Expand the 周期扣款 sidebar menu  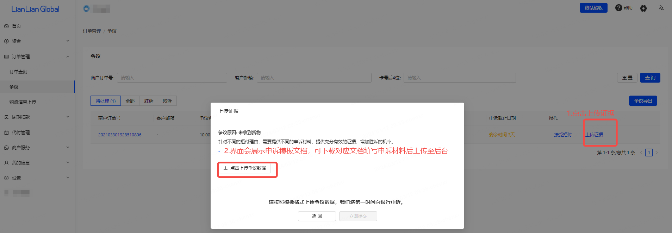pyautogui.click(x=37, y=117)
